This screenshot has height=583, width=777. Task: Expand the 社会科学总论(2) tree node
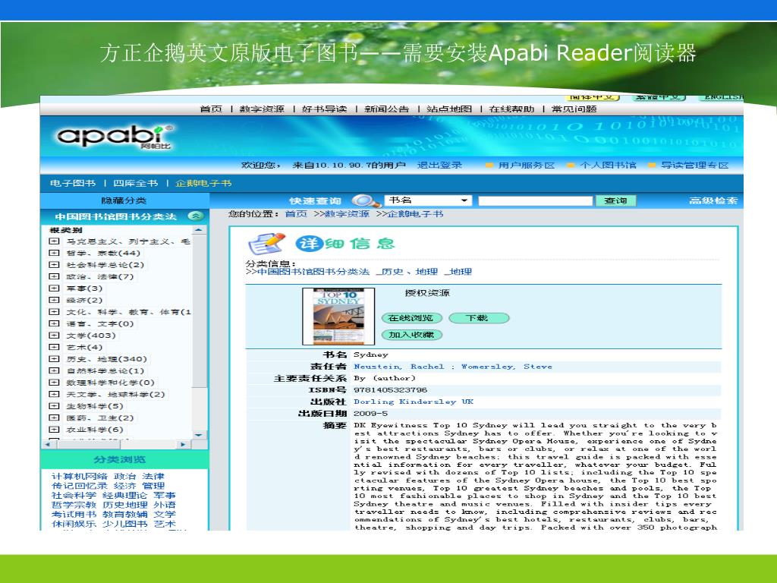click(54, 265)
